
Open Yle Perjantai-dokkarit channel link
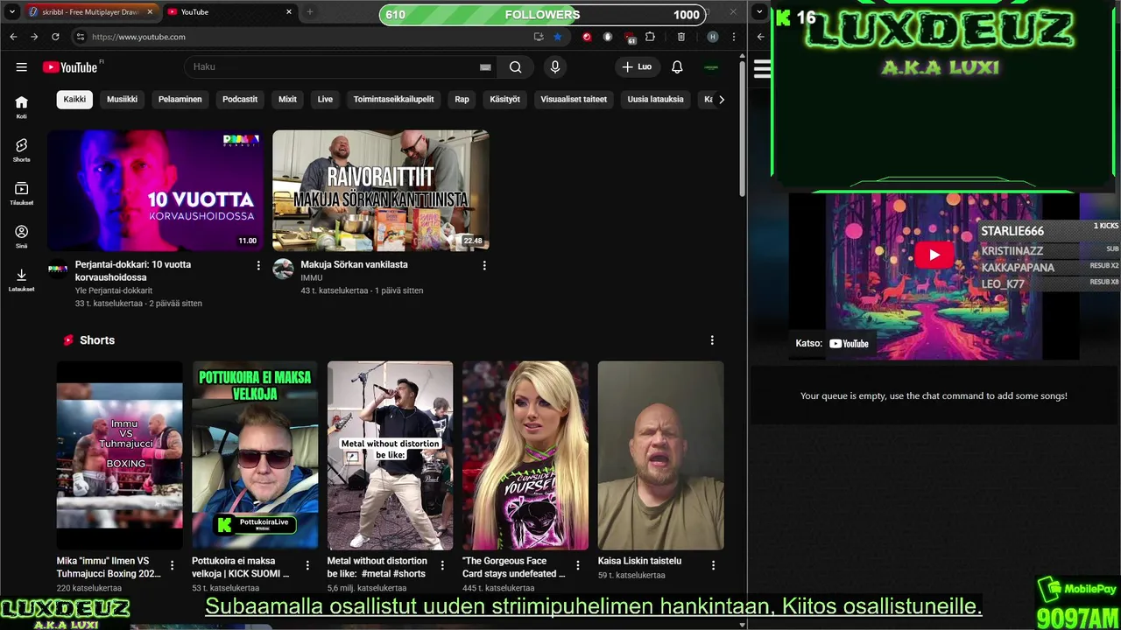(x=114, y=290)
